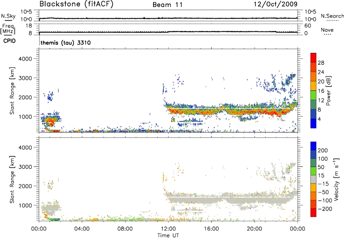Click the "16:00" time tick label
This screenshot has width=344, height=238.
point(211,229)
